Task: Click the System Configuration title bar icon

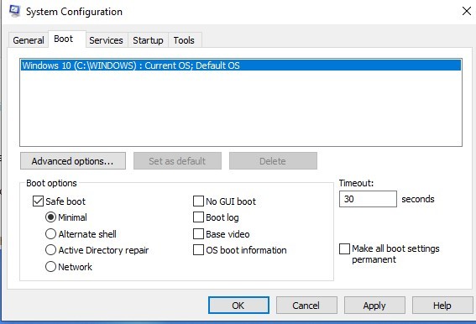Action: [x=14, y=11]
